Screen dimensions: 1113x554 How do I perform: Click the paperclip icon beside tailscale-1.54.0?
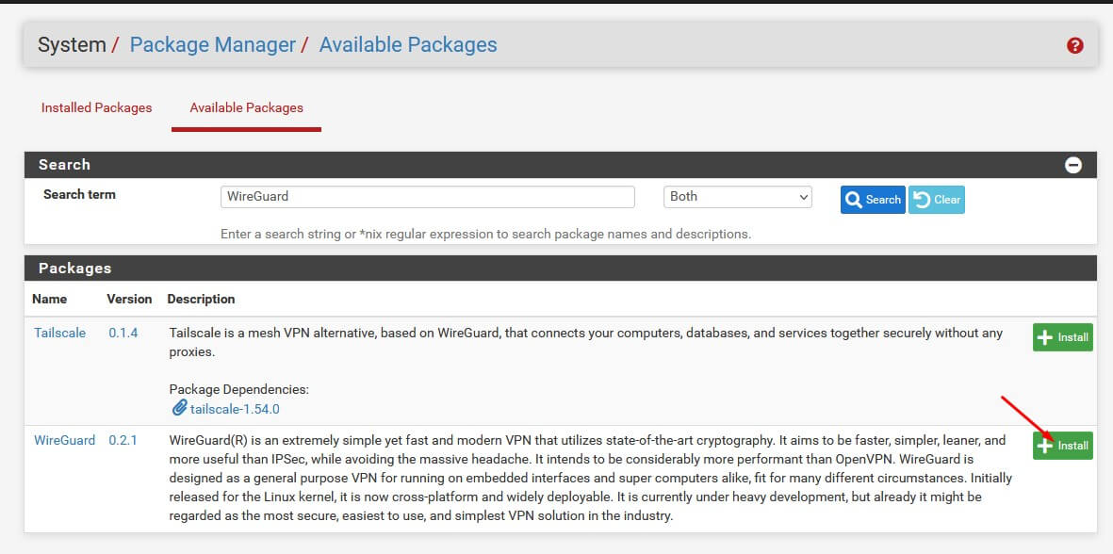[x=179, y=409]
